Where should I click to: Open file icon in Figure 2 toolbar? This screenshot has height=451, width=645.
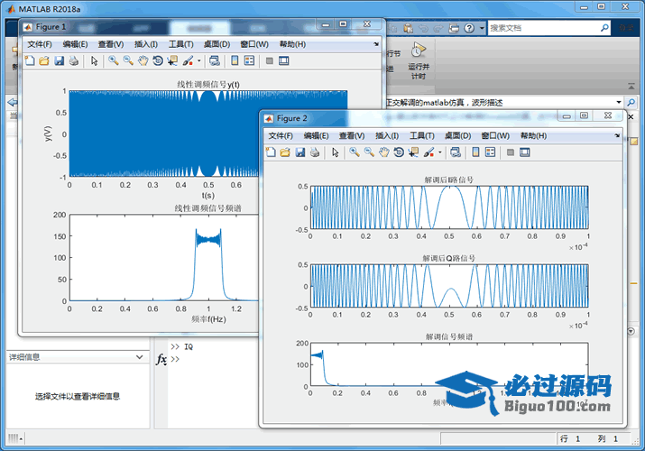[x=285, y=152]
